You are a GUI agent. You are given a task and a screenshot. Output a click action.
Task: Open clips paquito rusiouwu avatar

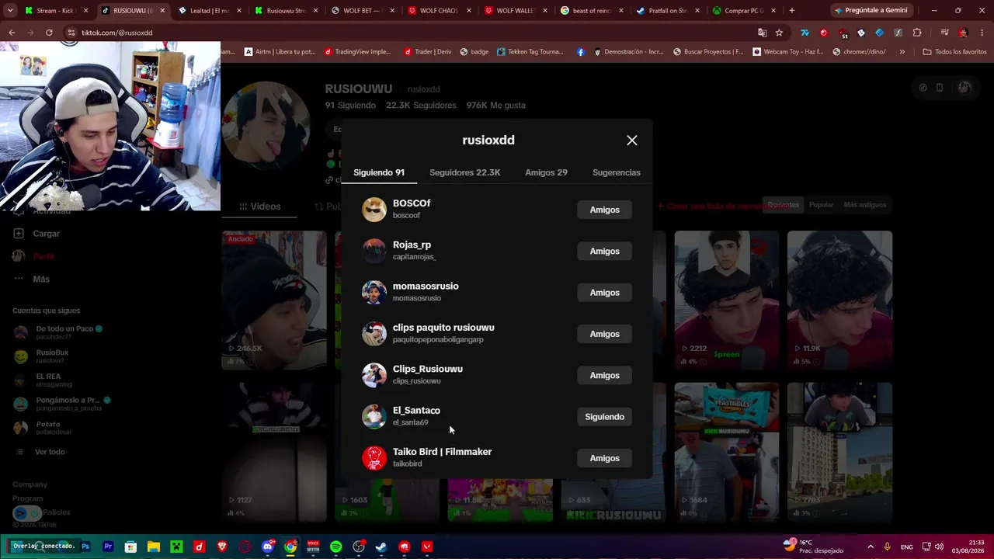[374, 334]
